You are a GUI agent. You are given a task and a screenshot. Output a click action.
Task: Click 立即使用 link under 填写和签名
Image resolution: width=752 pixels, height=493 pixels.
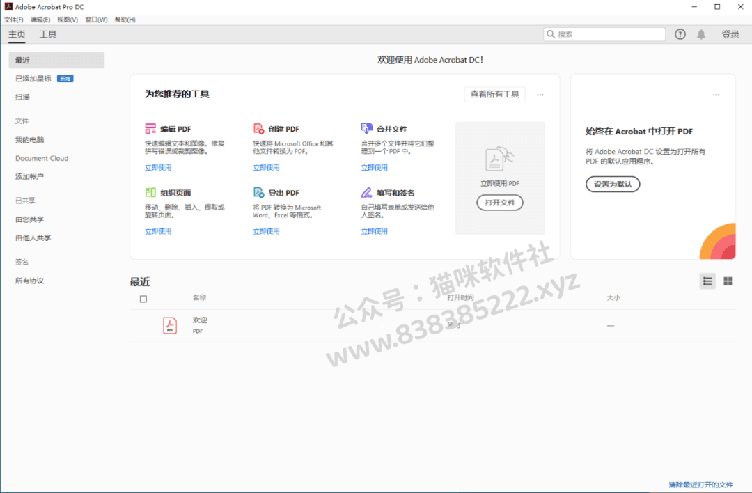point(375,231)
